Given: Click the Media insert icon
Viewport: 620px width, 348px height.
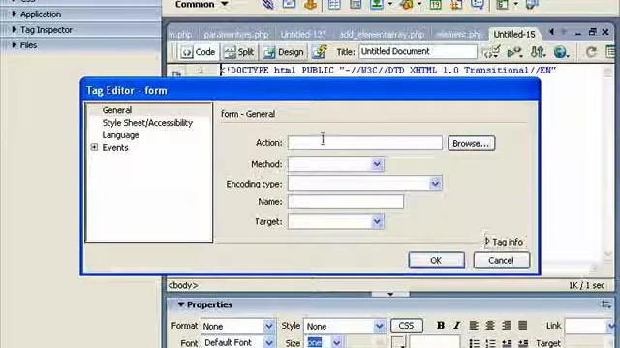Looking at the screenshot, I should [406, 4].
